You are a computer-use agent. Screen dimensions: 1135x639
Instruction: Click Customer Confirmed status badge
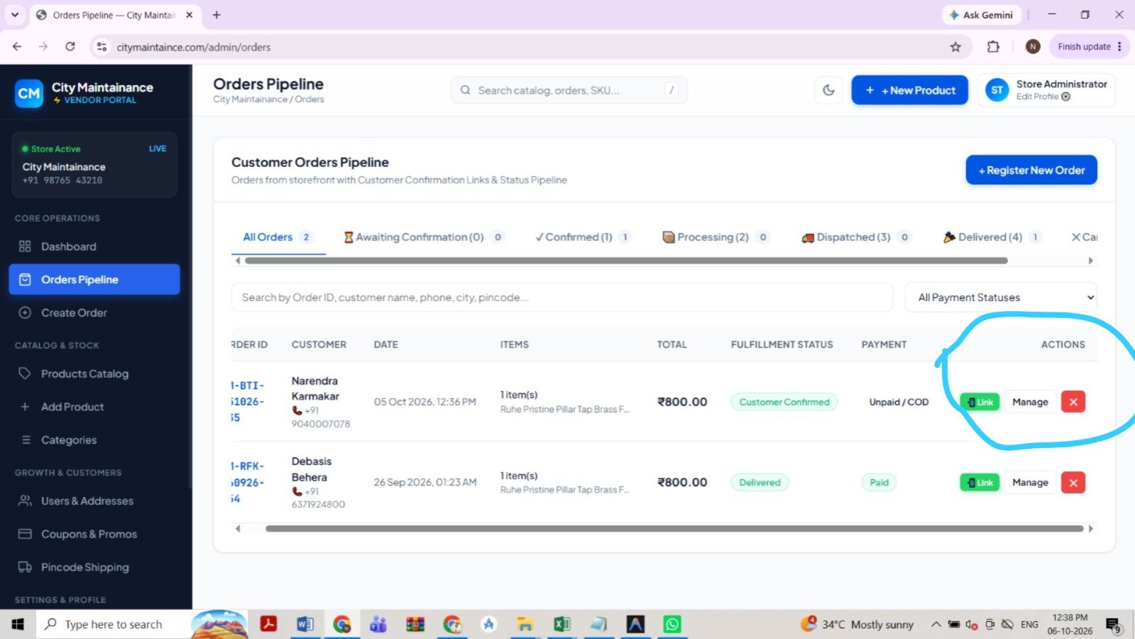784,402
